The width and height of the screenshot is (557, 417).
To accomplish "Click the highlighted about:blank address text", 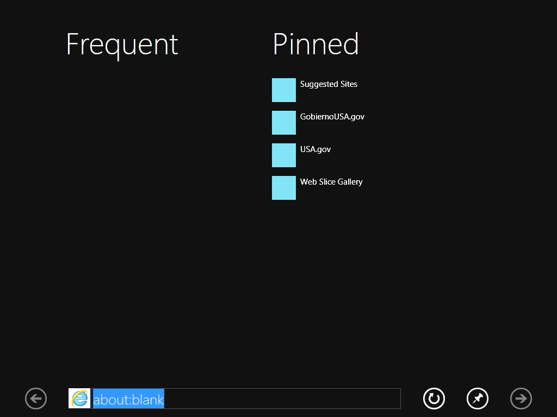I will coord(128,399).
